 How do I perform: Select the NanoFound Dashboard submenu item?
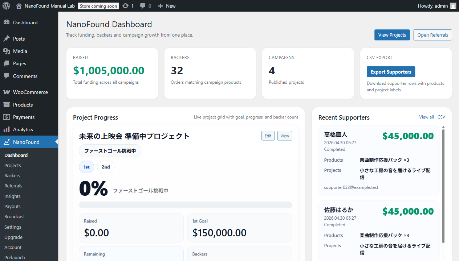16,155
